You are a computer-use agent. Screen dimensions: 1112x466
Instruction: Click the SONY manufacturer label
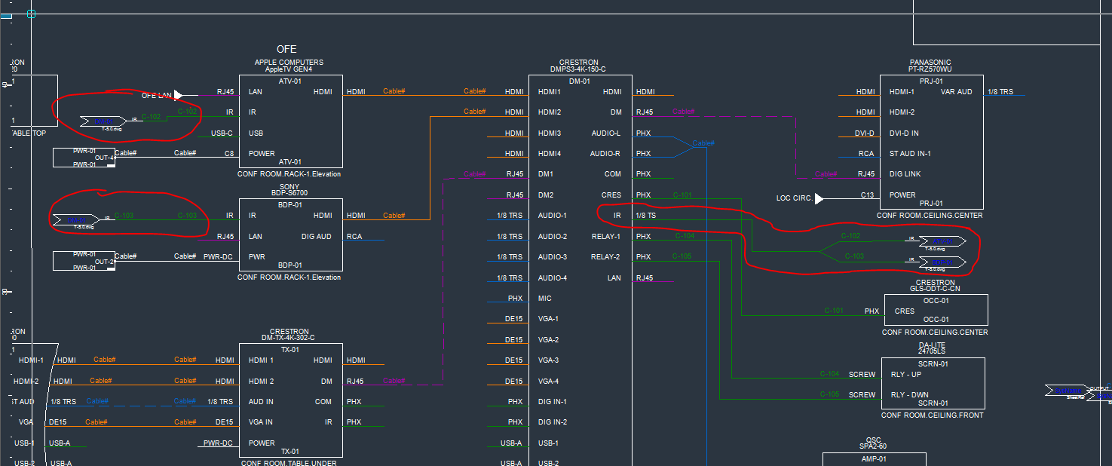[289, 186]
